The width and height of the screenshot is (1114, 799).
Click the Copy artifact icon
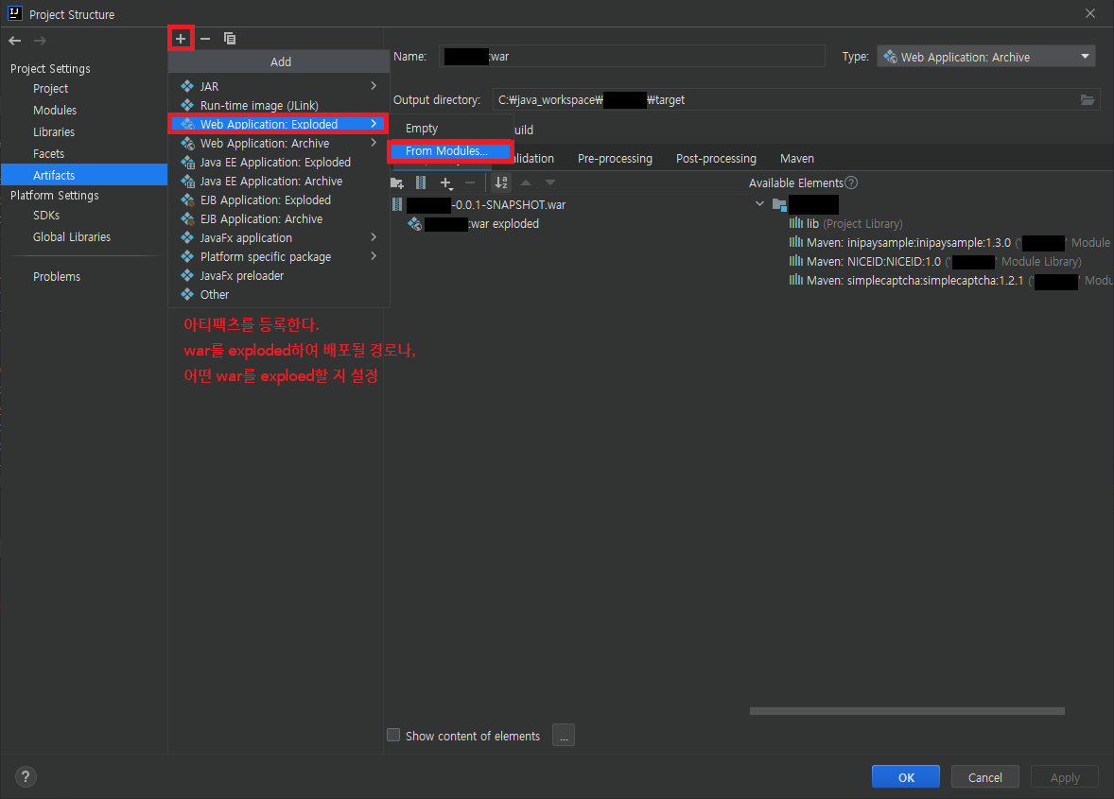coord(230,39)
